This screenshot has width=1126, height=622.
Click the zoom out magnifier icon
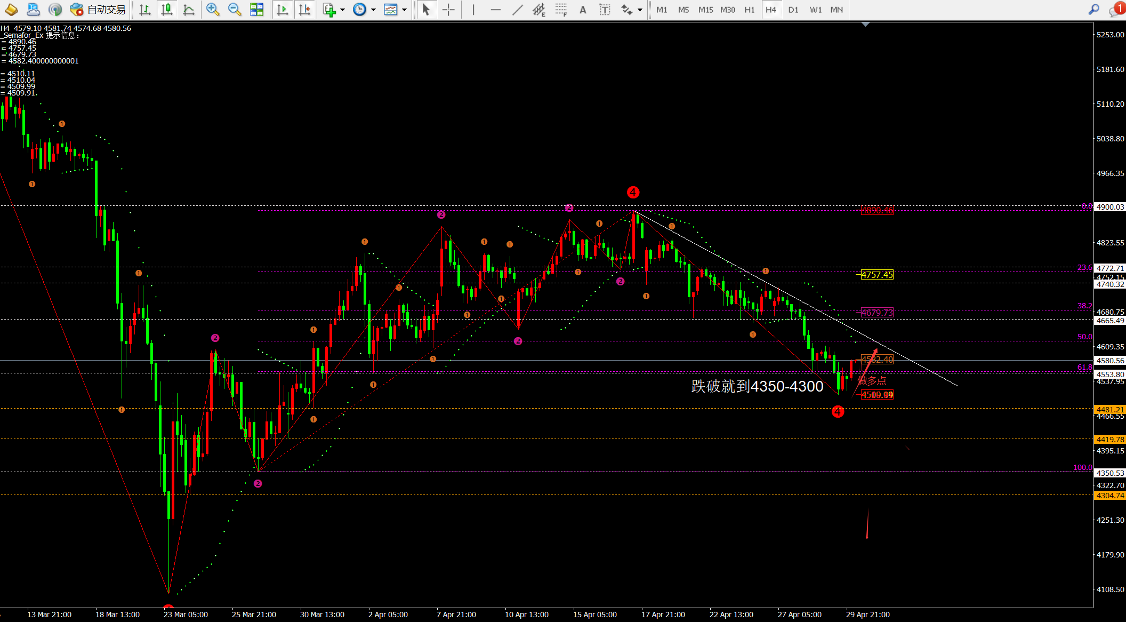click(x=234, y=10)
